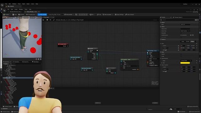The width and height of the screenshot is (201, 113).
Task: Open the Content Drawer
Action: pyautogui.click(x=8, y=107)
